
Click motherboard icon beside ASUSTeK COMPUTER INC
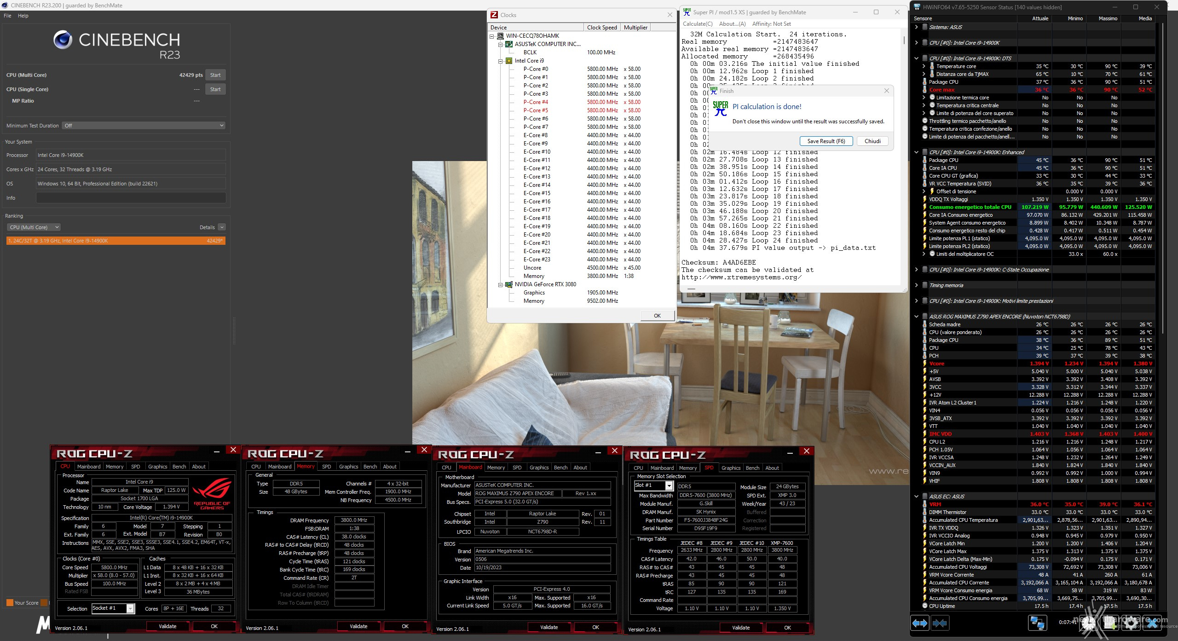pos(509,44)
